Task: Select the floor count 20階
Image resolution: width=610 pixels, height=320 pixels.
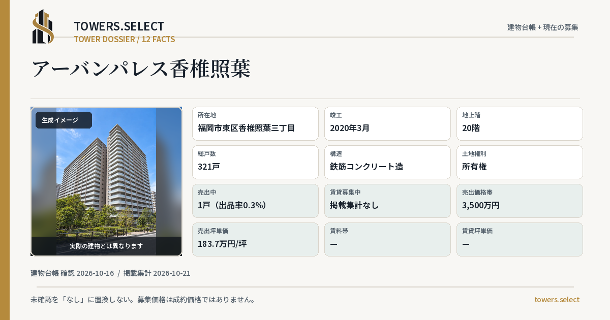Action: (471, 128)
